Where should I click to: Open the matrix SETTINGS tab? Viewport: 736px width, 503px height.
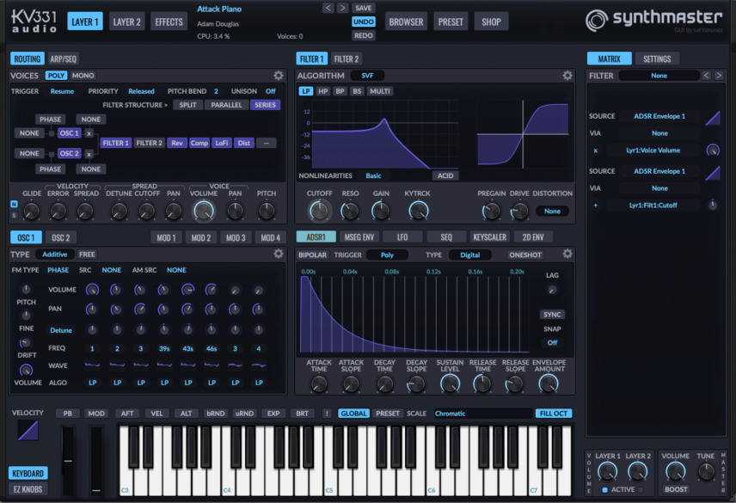[x=657, y=58]
